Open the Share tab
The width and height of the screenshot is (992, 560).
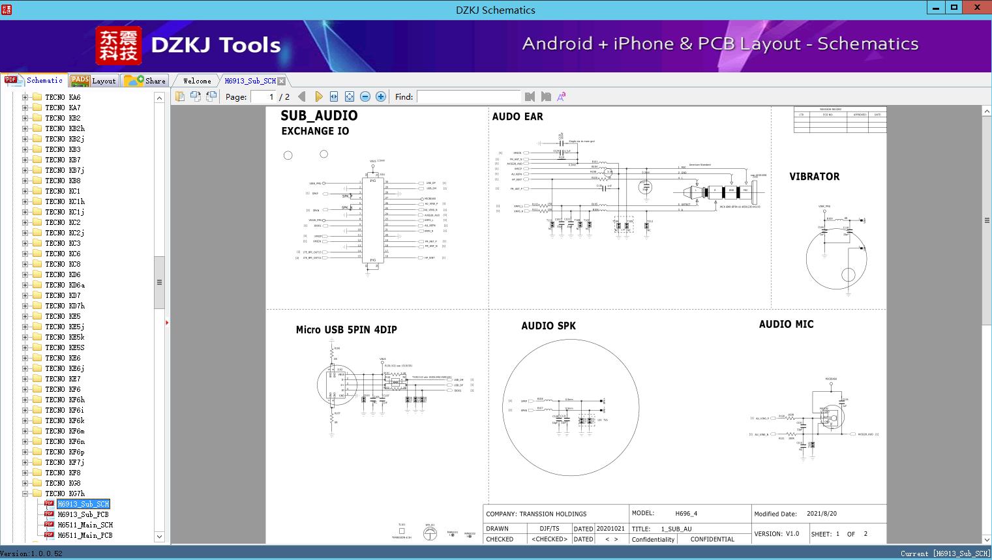145,80
